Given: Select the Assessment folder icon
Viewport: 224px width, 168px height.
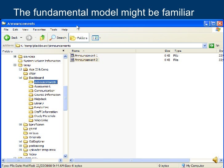Looking at the screenshot, I should [31, 86].
